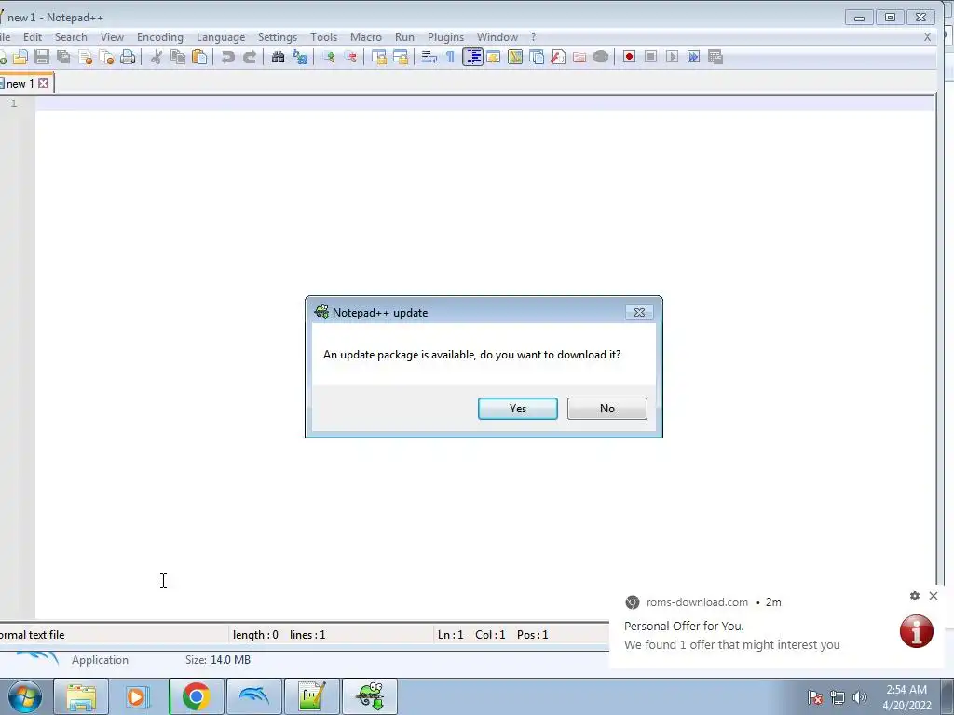Image resolution: width=954 pixels, height=715 pixels.
Task: Open the Function List icon
Action: click(x=558, y=57)
